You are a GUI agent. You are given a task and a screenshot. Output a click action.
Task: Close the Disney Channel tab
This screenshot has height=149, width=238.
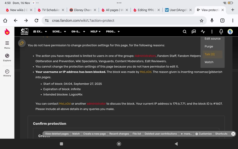click(95, 10)
